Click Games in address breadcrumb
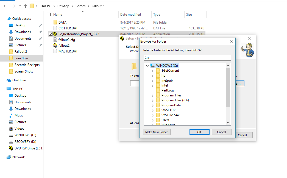This screenshot has width=287, height=178. click(80, 6)
